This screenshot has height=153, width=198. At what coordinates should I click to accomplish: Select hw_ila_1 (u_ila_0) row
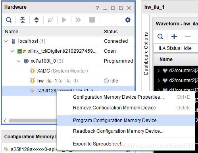click(x=68, y=81)
